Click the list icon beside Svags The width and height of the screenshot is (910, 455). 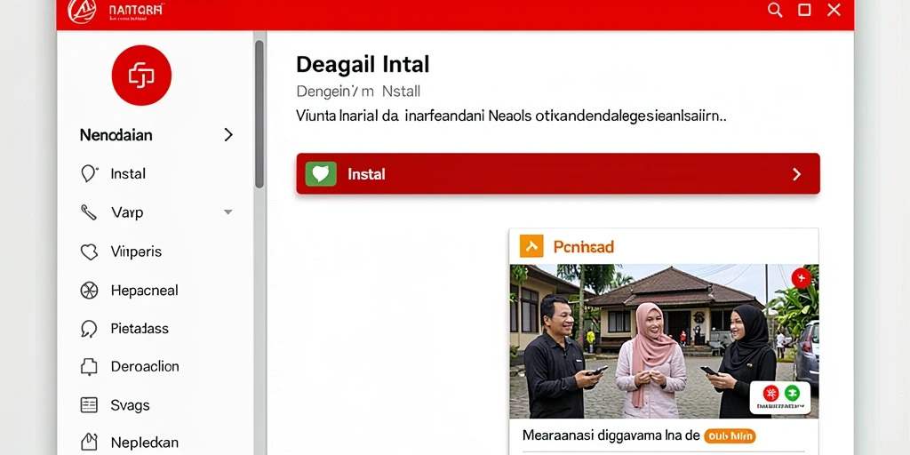click(x=89, y=405)
